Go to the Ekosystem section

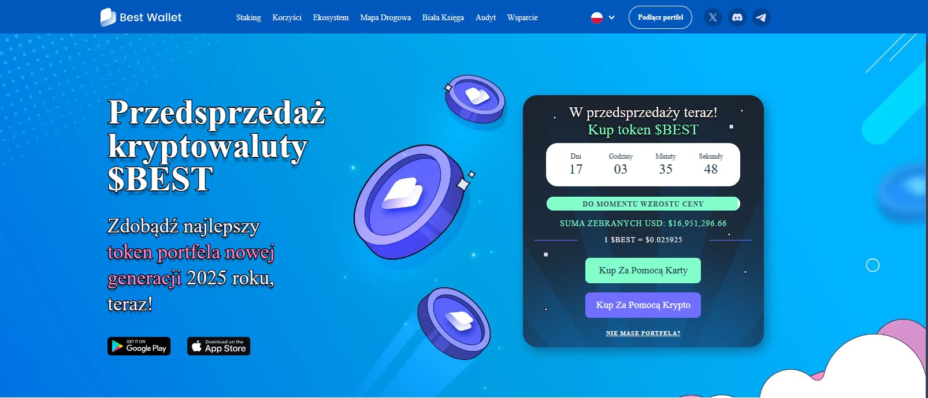point(331,17)
